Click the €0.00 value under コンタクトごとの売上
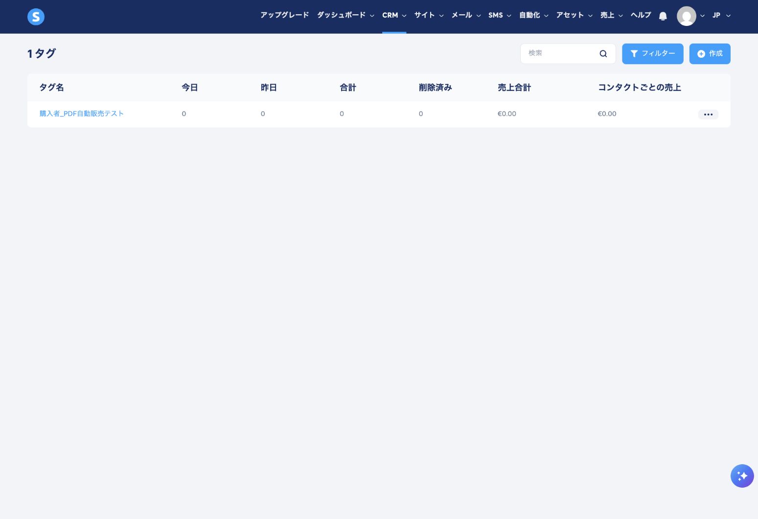The height and width of the screenshot is (519, 758). [607, 114]
